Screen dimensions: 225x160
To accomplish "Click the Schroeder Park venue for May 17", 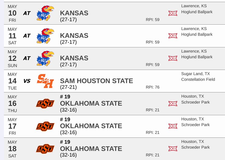I will click(x=195, y=125).
